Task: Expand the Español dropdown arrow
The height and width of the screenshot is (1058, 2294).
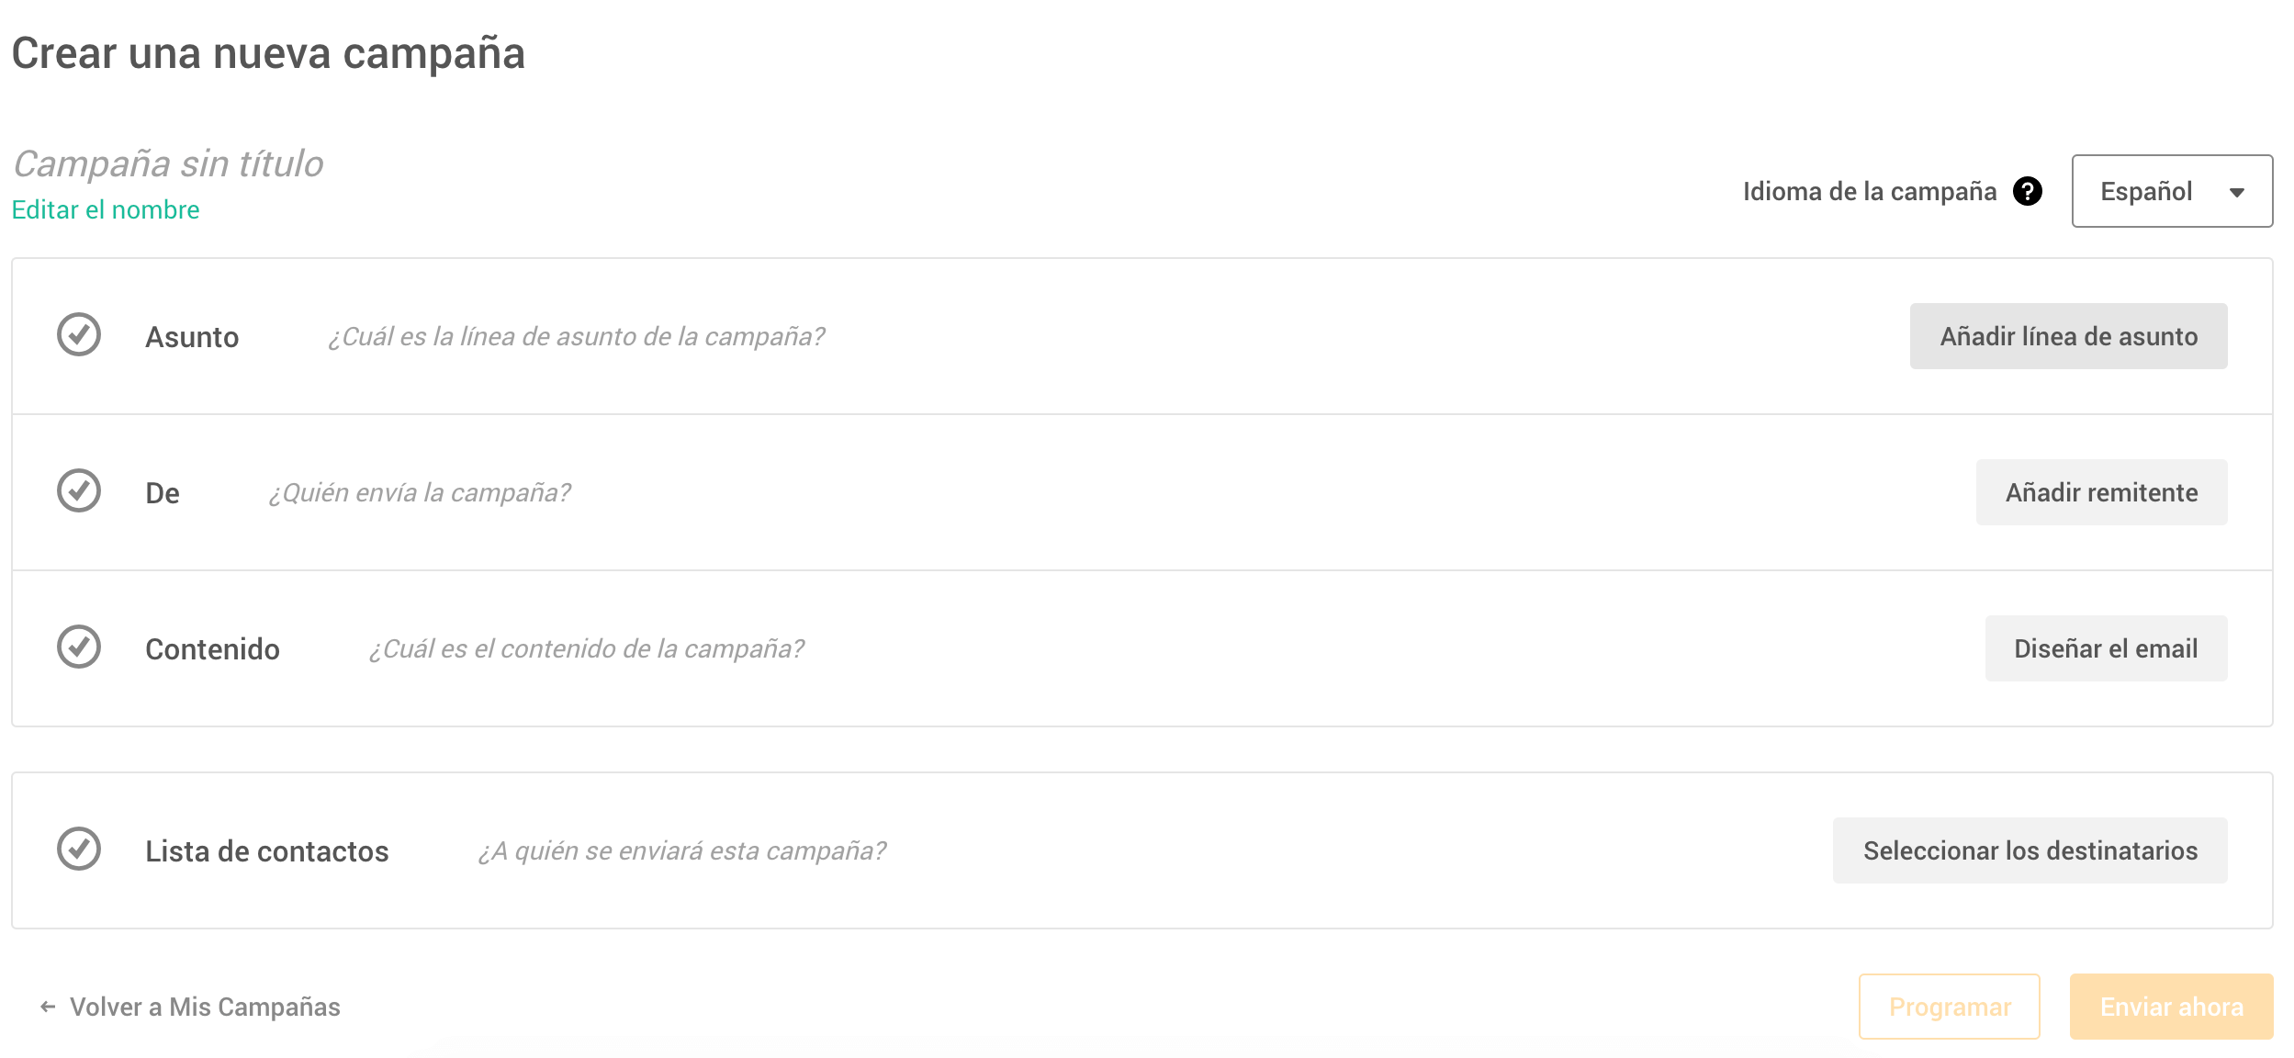Action: coord(2237,192)
